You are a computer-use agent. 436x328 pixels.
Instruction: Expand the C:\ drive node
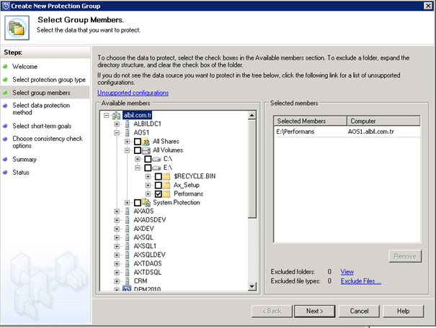click(138, 159)
